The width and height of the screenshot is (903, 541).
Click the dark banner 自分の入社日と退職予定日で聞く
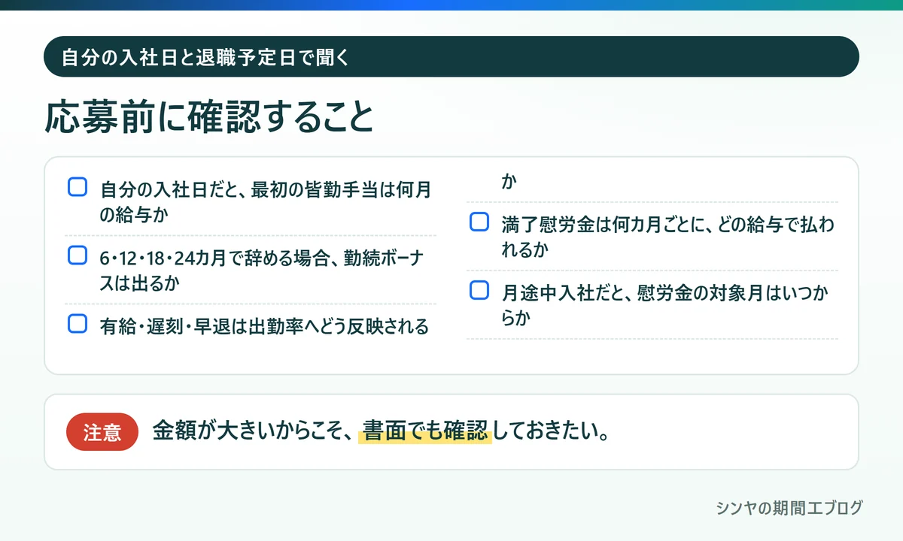point(451,56)
